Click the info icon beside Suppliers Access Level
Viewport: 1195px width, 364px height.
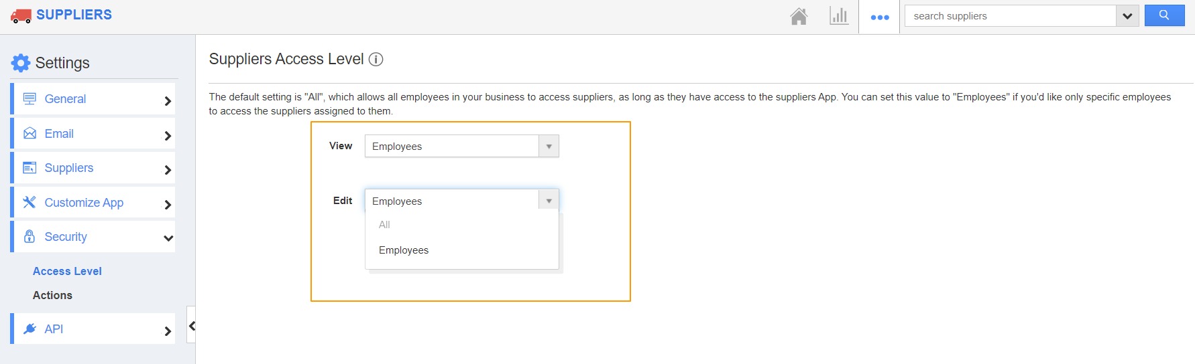coord(376,60)
